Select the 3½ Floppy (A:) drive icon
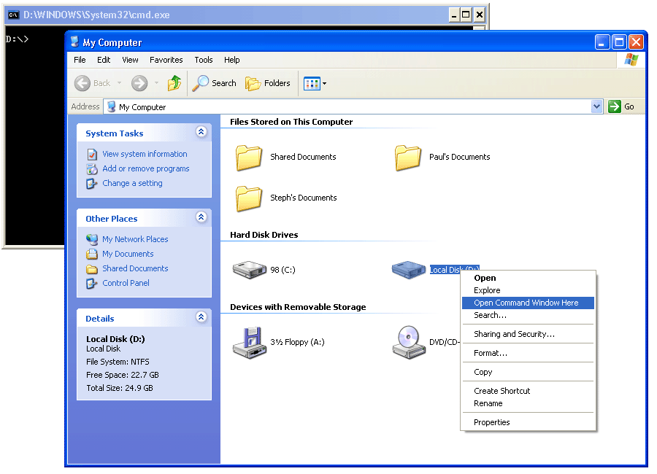This screenshot has width=657, height=474. pyautogui.click(x=250, y=341)
